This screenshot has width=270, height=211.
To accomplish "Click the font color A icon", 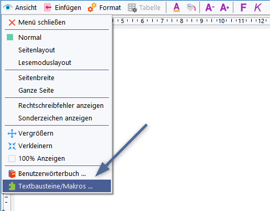I will click(x=176, y=7).
